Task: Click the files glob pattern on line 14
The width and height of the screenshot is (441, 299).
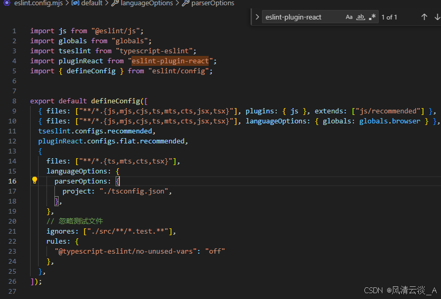Action: pyautogui.click(x=126, y=161)
